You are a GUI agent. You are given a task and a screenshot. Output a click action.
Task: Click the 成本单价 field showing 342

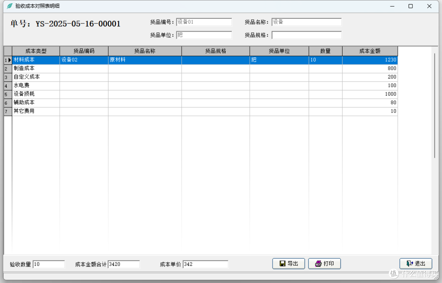[205, 264]
